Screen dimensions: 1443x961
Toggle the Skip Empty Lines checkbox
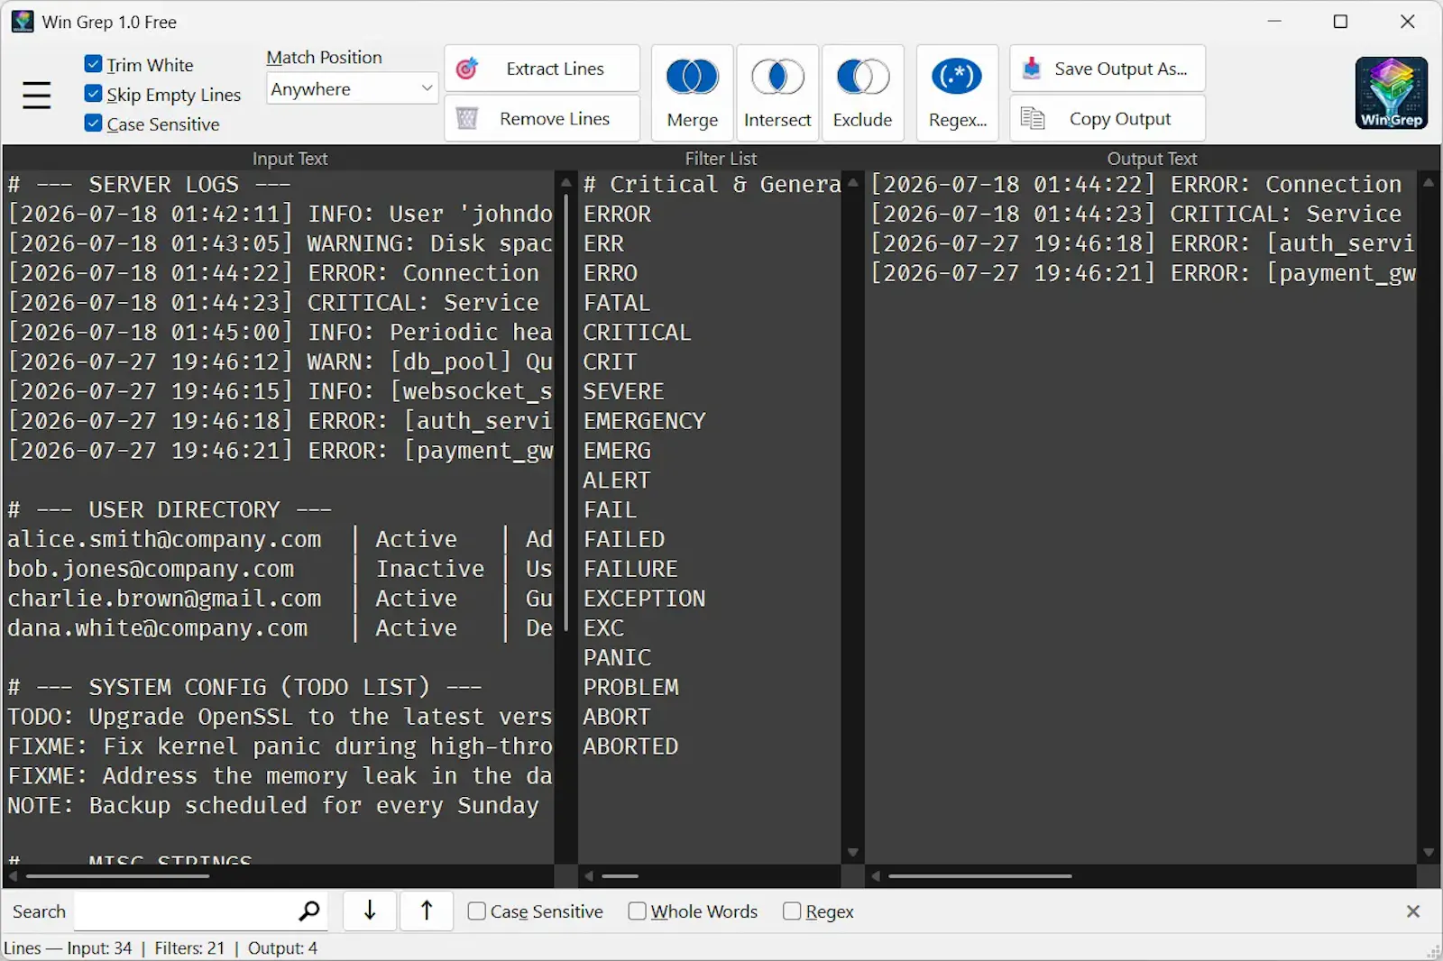pyautogui.click(x=93, y=94)
